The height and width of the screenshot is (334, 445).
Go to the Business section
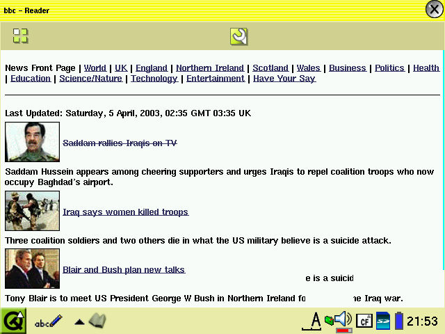348,68
